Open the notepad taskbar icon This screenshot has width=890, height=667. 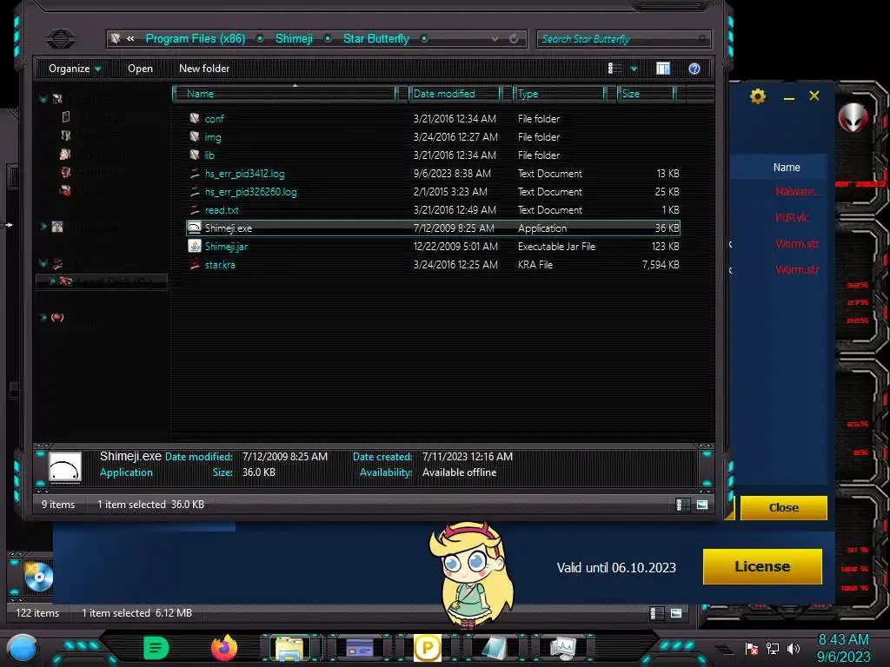[x=495, y=648]
